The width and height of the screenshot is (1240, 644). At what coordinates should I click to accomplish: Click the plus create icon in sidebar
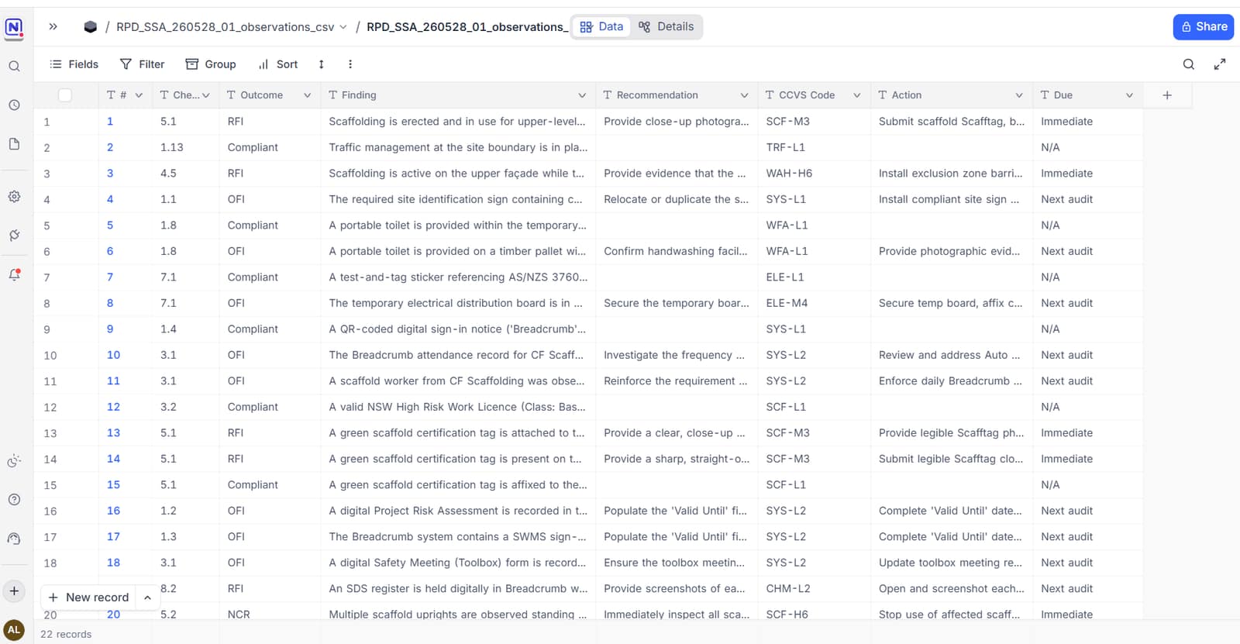coord(14,591)
